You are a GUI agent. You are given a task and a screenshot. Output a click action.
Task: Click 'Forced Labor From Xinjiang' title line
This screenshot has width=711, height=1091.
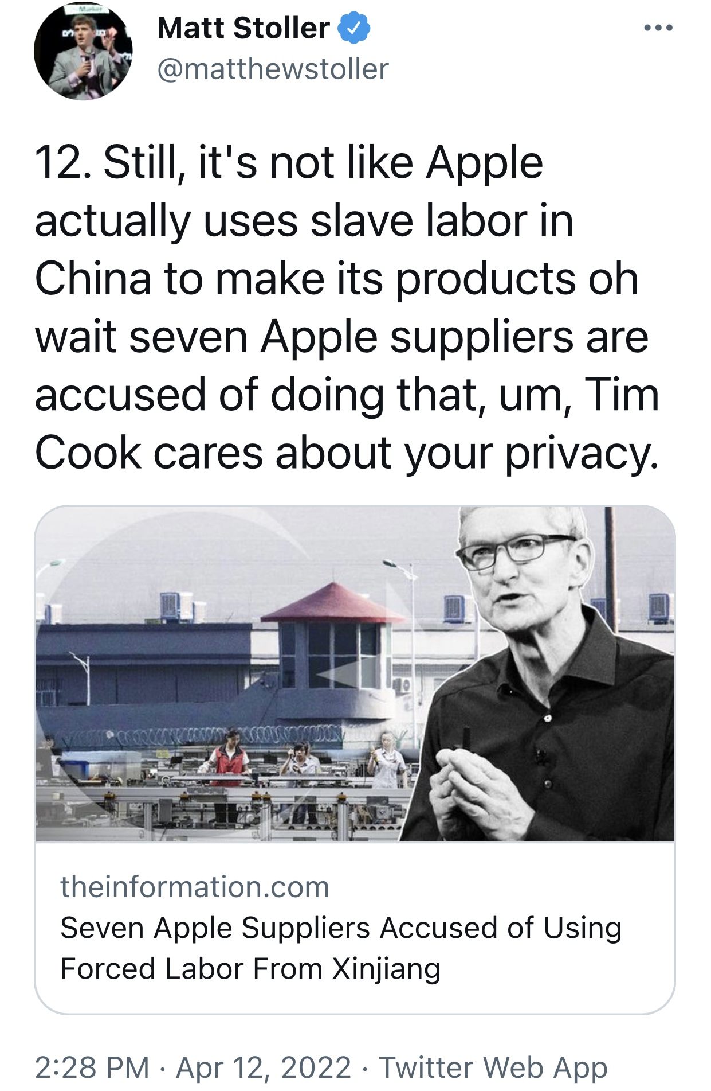250,969
